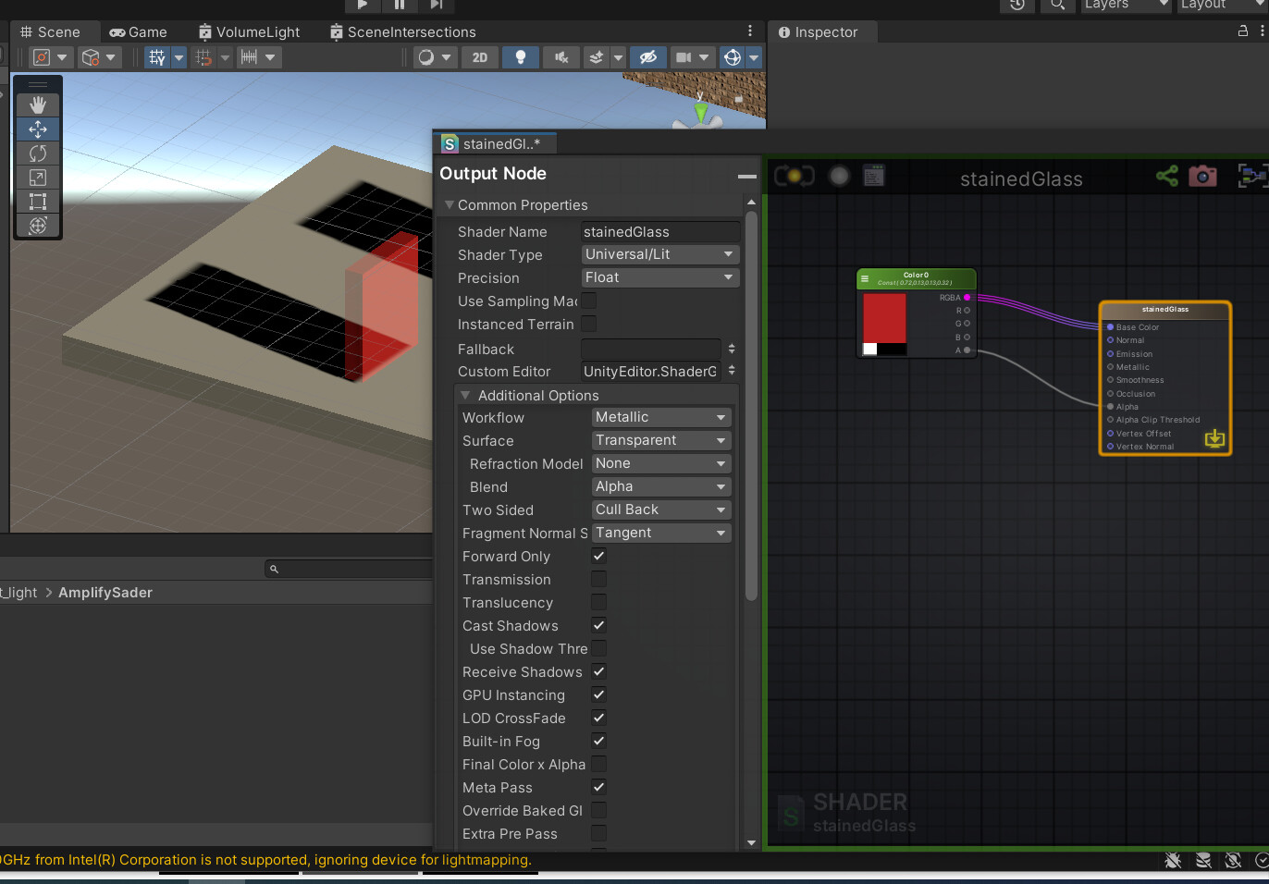The width and height of the screenshot is (1269, 884).
Task: Collapse the Additional Options section
Action: [x=466, y=395]
